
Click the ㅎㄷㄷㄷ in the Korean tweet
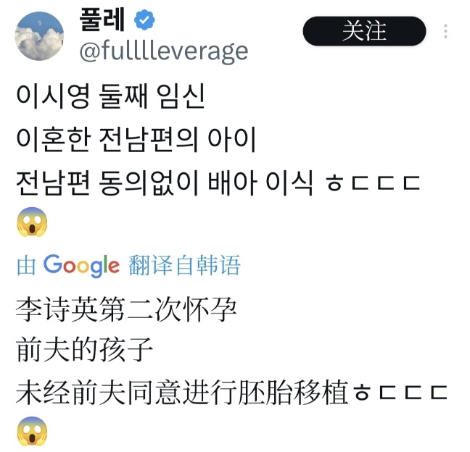coord(374,183)
